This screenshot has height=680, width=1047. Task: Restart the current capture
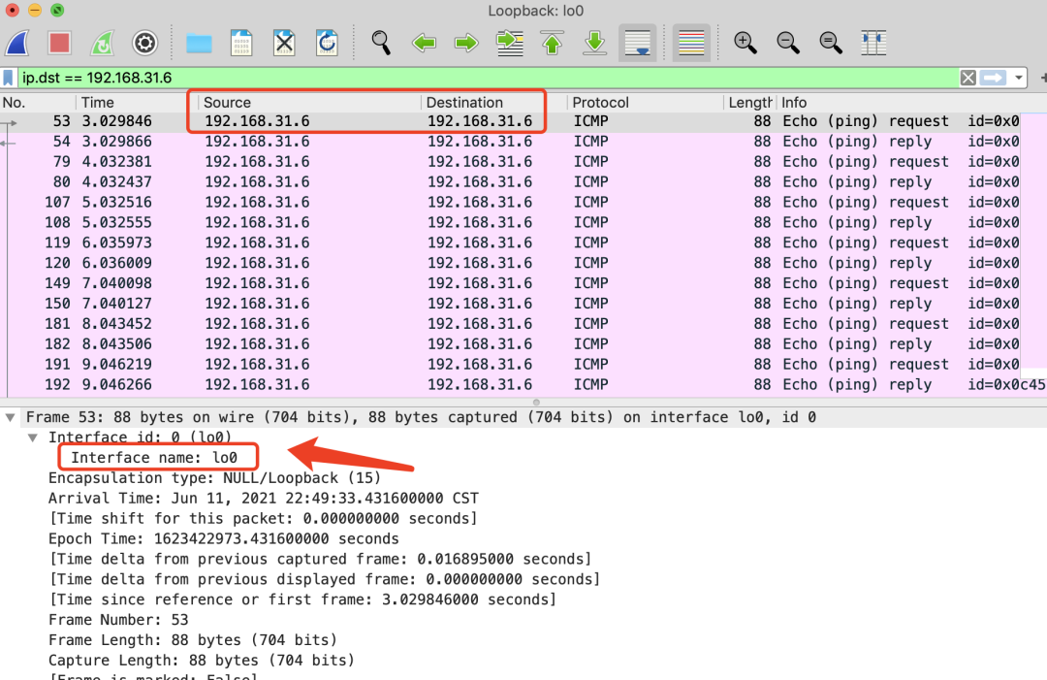click(x=103, y=43)
